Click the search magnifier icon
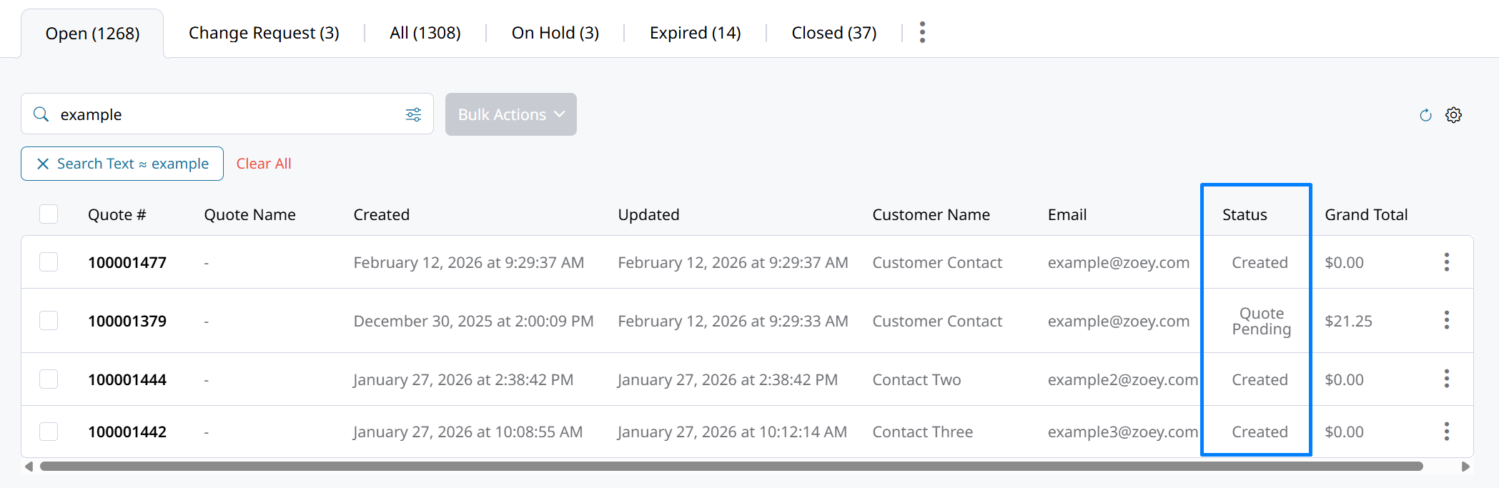1499x488 pixels. (41, 114)
